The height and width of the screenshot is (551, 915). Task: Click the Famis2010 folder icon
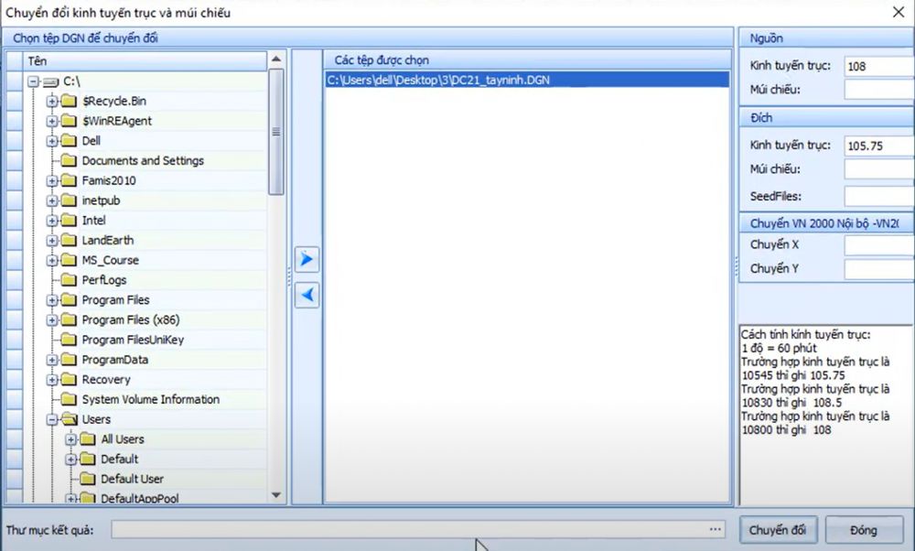[69, 180]
